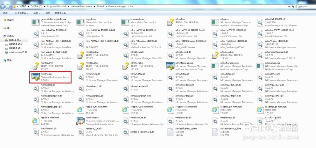Select the nilmMessage.exe icon
316x148 pixels.
tap(170, 66)
